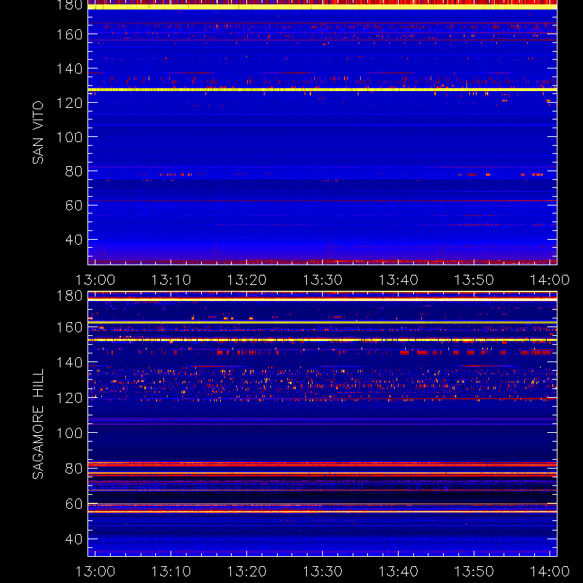Pick the 40 label on Sagamore Hill axis

point(74,539)
